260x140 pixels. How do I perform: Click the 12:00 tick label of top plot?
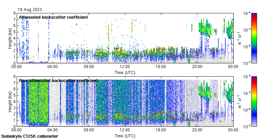coord(125,67)
